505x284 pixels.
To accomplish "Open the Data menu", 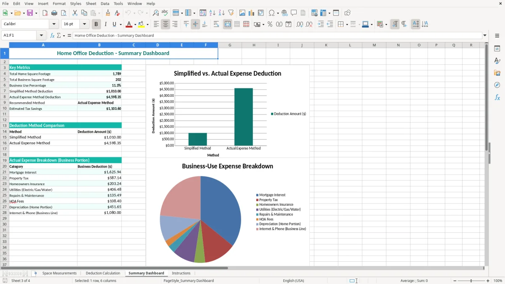I will coord(105,3).
